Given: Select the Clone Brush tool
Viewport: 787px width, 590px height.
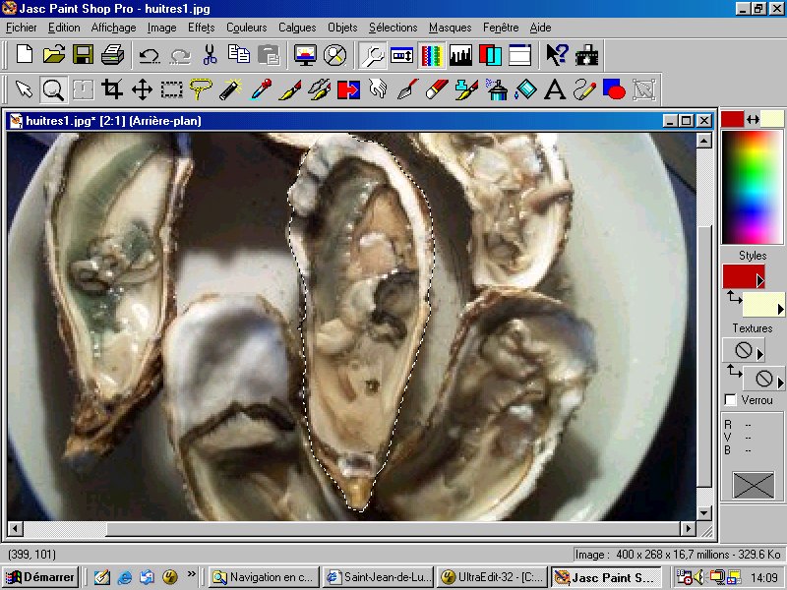Looking at the screenshot, I should [319, 89].
